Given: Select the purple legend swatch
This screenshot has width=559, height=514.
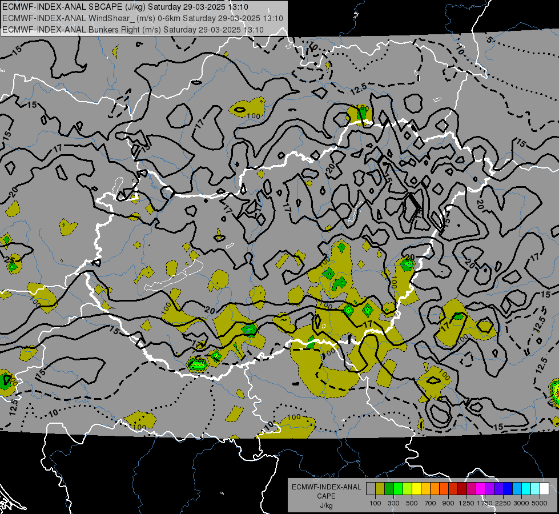Looking at the screenshot, I should click(x=489, y=488).
